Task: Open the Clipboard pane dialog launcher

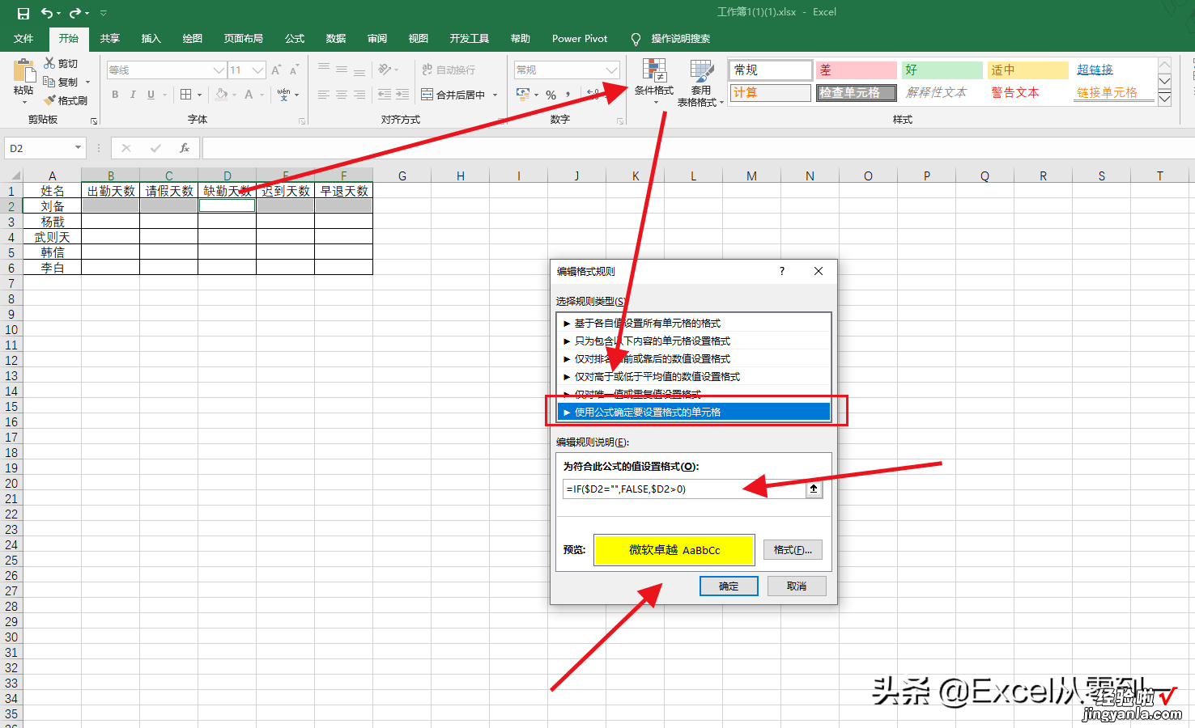Action: pos(94,121)
